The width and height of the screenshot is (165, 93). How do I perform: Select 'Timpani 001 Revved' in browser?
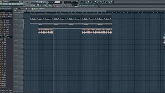click(x=6, y=17)
